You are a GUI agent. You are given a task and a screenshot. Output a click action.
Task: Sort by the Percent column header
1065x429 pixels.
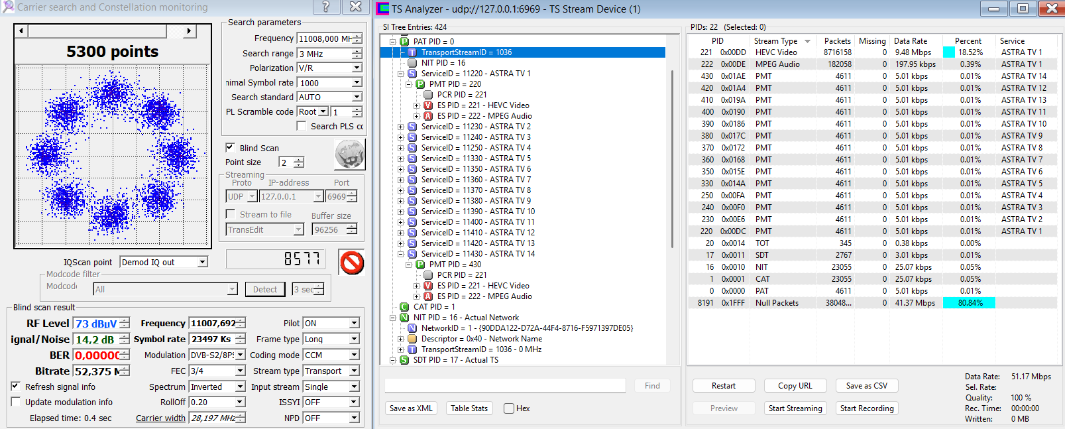click(969, 41)
